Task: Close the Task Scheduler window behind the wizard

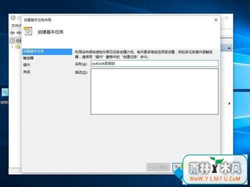Action: pos(226,18)
